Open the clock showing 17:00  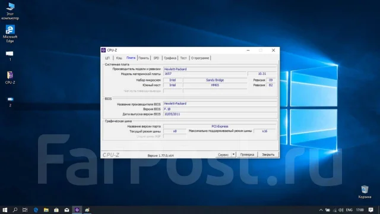pyautogui.click(x=360, y=210)
